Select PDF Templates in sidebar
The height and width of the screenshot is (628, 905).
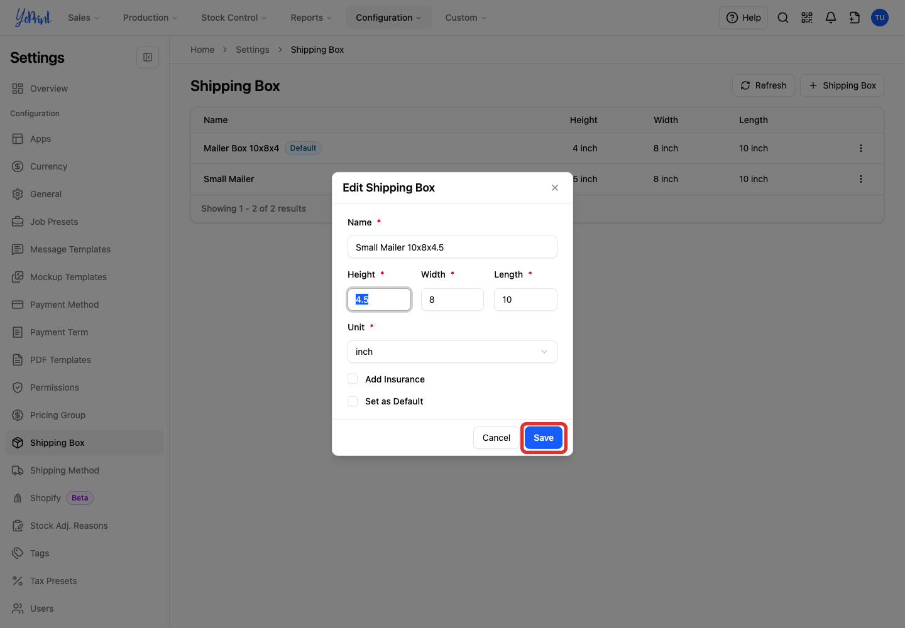point(84,360)
